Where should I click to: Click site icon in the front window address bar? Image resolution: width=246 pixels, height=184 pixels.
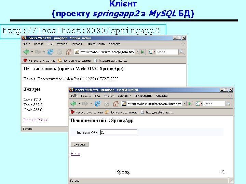(124, 104)
